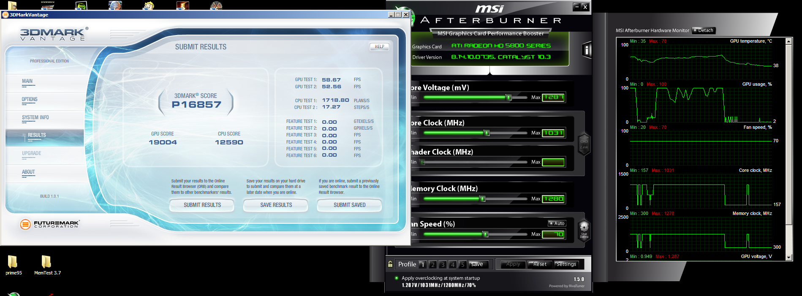
Task: Open the MemTest 3.7 desktop folder
Action: (47, 266)
